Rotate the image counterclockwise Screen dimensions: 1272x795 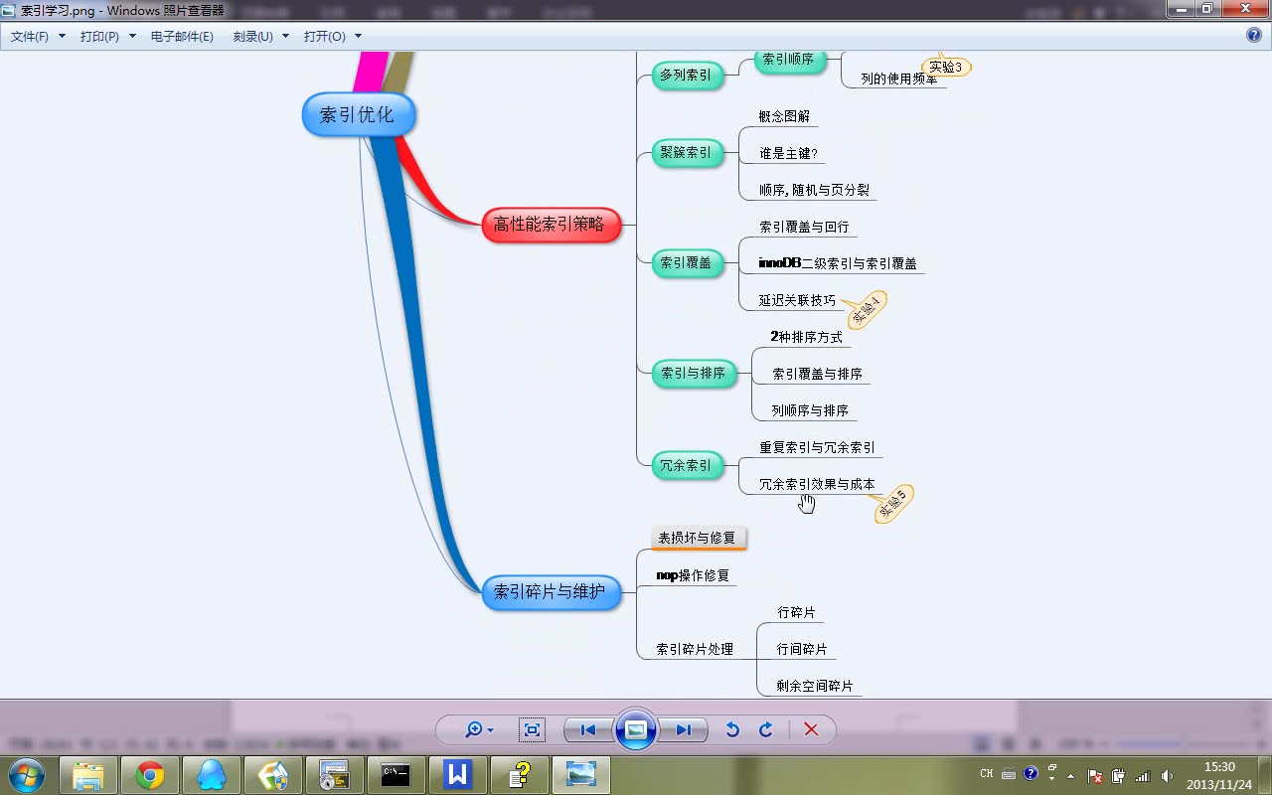click(x=732, y=730)
